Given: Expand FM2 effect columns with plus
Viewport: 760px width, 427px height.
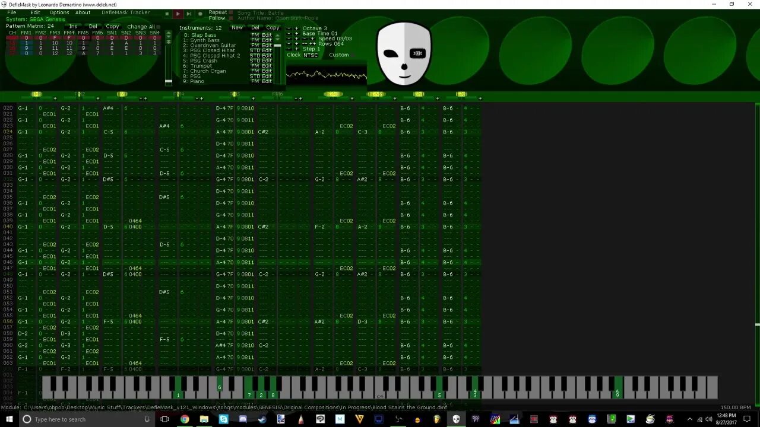Looking at the screenshot, I should 98,98.
